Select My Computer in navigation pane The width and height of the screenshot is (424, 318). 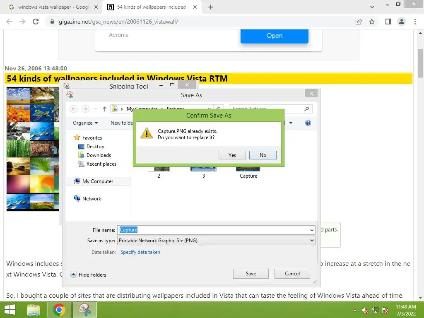(98, 181)
